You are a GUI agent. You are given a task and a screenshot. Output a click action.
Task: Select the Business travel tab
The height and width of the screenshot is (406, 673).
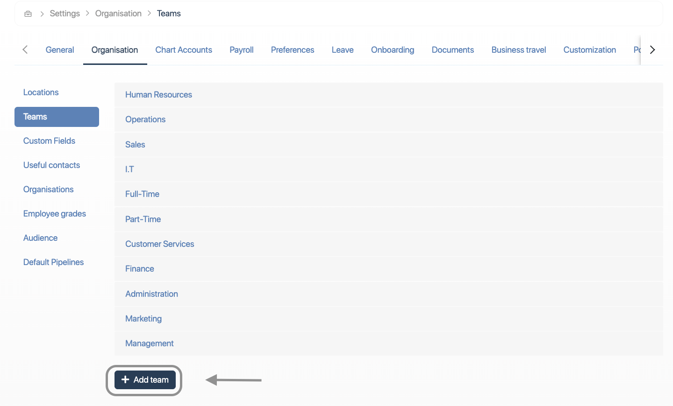coord(518,50)
